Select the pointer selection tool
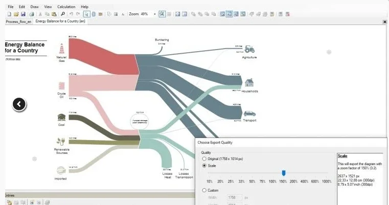This screenshot has width=389, height=205. 86,14
